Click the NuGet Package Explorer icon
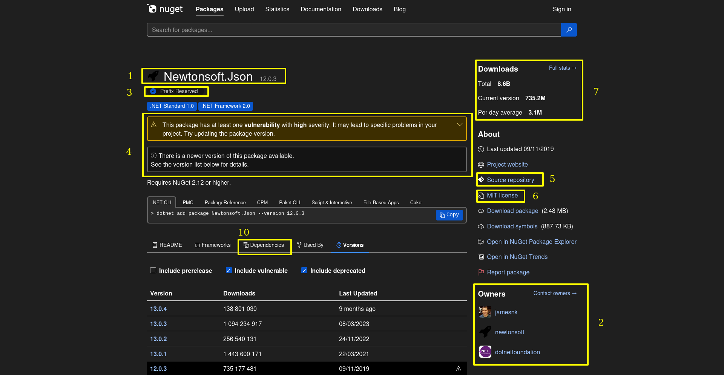724x375 pixels. 481,242
